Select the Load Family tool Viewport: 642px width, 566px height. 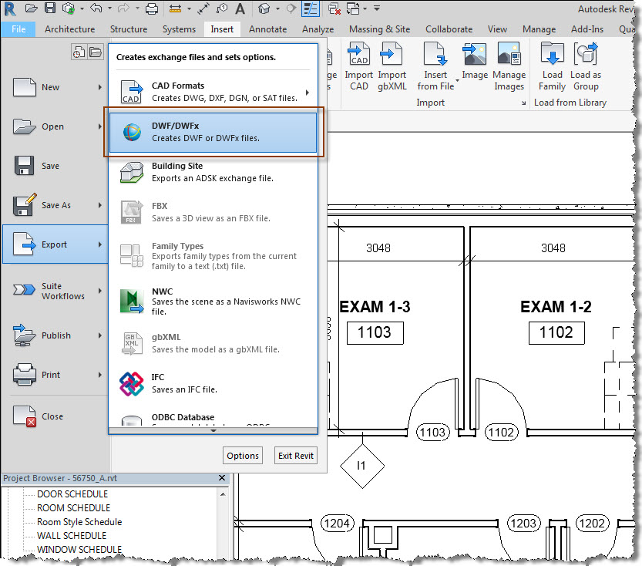[552, 66]
